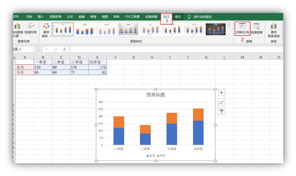The image size is (296, 176).
Task: Open the 更改颜色 palette dropdown
Action: click(x=46, y=30)
